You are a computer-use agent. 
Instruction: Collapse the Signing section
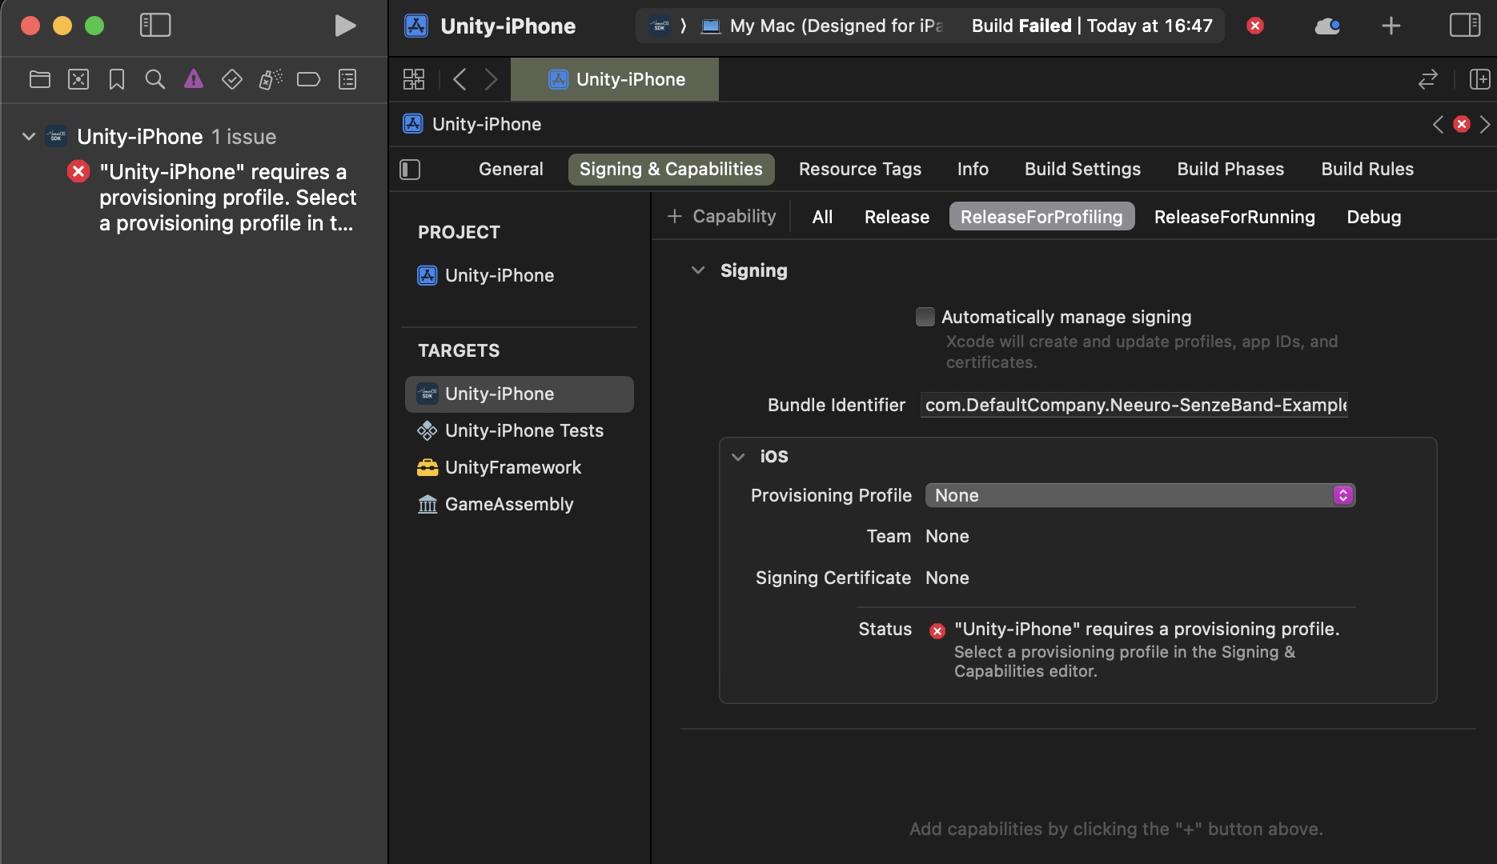pos(697,270)
